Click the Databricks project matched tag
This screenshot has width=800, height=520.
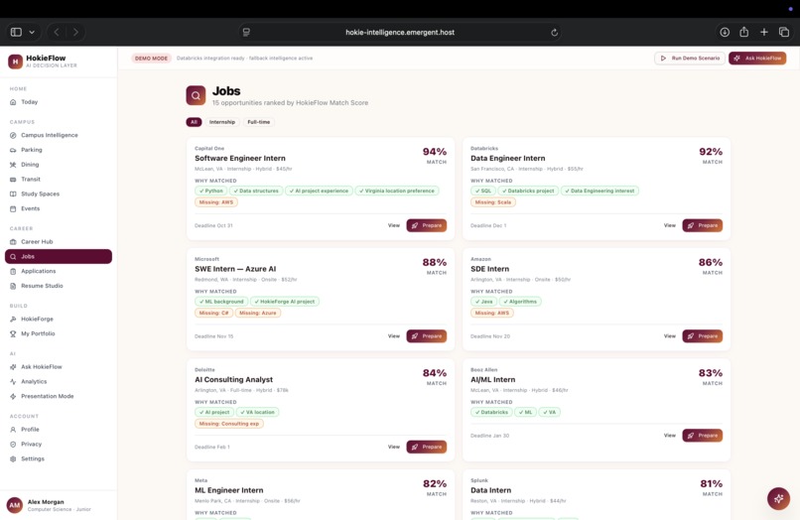pos(528,191)
